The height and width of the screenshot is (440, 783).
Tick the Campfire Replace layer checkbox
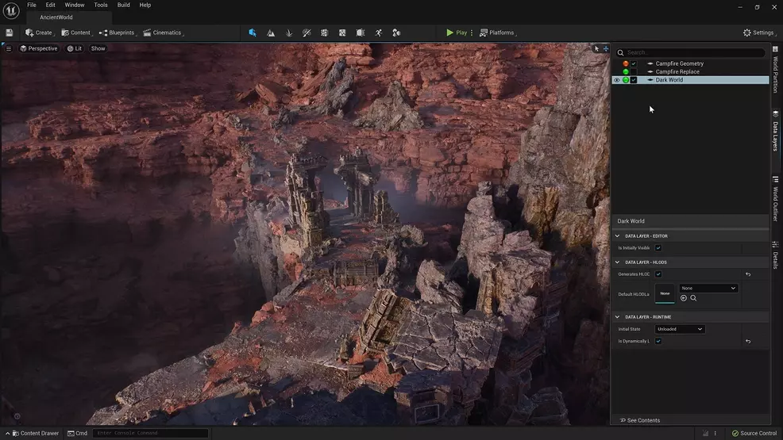pyautogui.click(x=634, y=72)
